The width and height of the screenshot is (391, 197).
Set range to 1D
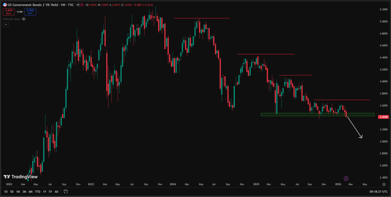(6, 192)
